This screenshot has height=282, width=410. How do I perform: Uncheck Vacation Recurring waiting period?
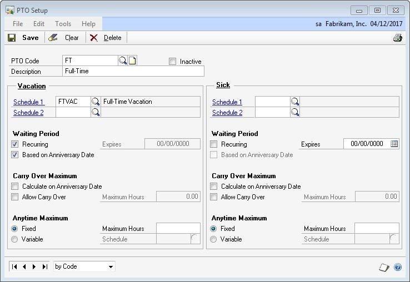click(x=14, y=144)
